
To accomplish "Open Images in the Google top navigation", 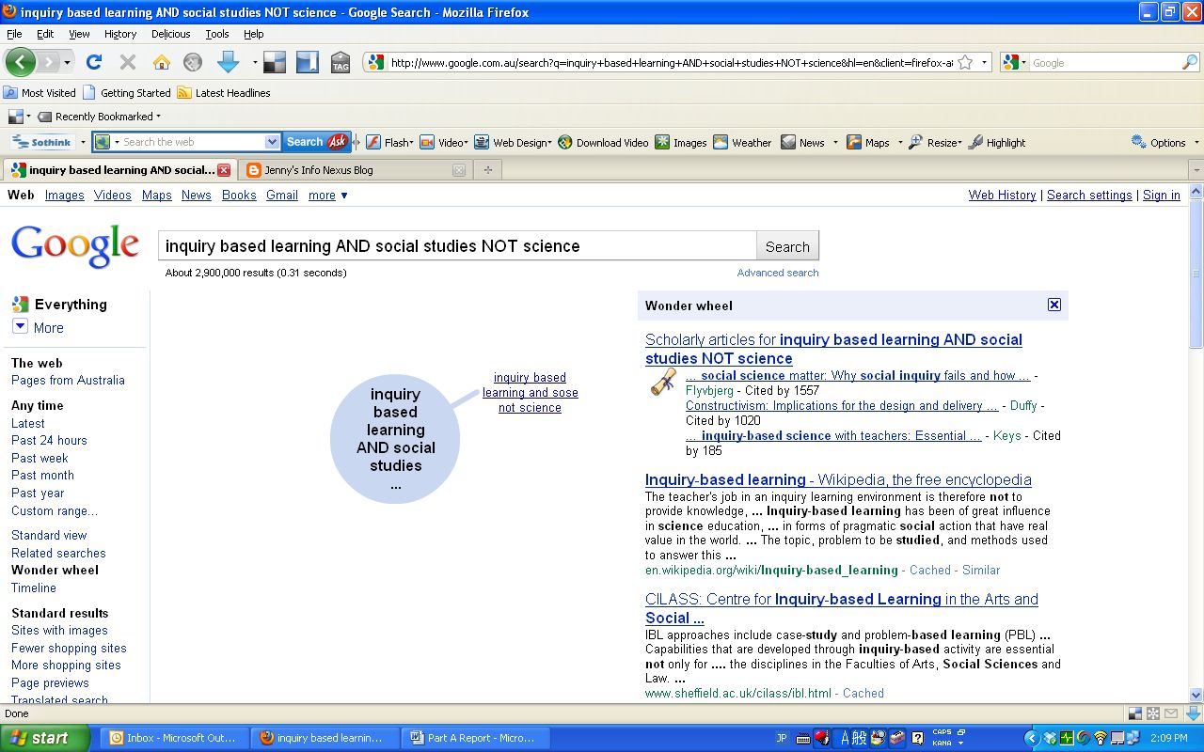I will coord(65,195).
